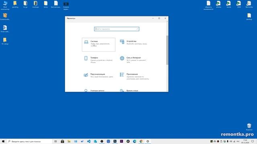Maximize the Параметры window

click(x=159, y=18)
